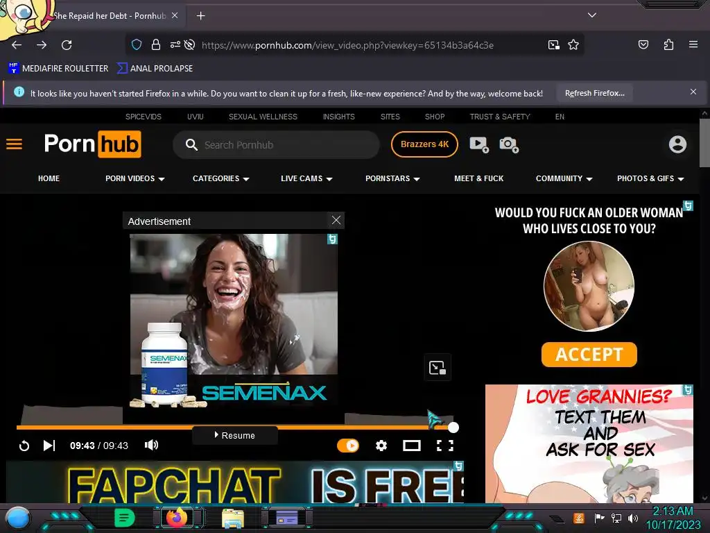This screenshot has width=710, height=533.
Task: Open the tracking protection shield panel
Action: click(137, 44)
